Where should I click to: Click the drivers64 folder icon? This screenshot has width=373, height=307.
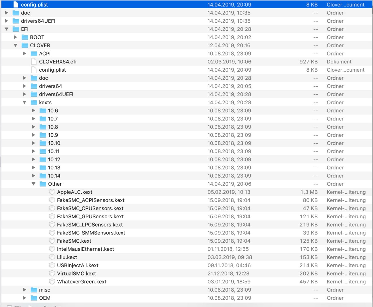pyautogui.click(x=34, y=86)
